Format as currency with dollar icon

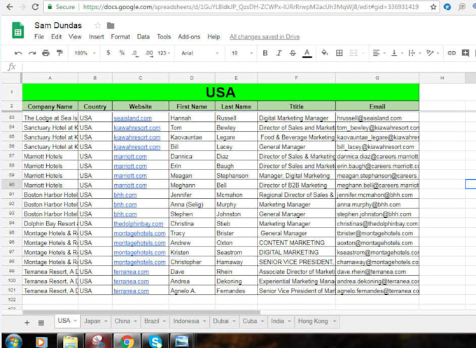pos(108,53)
